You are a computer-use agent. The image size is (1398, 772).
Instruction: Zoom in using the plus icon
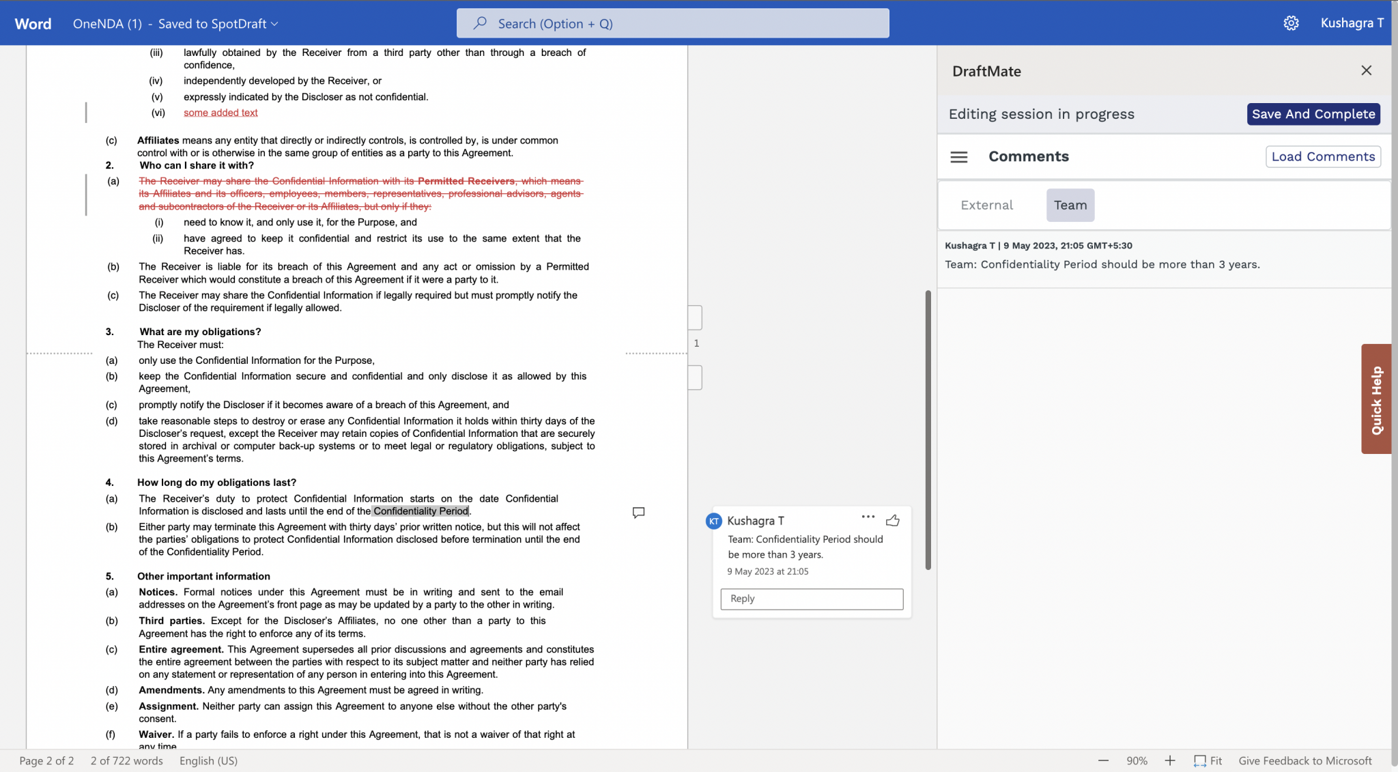[x=1169, y=760]
